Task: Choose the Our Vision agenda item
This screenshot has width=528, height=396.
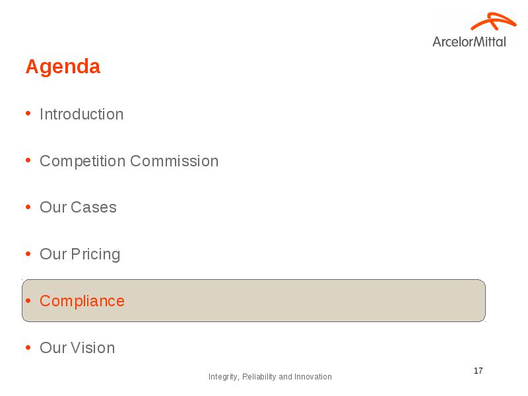Action: 77,348
